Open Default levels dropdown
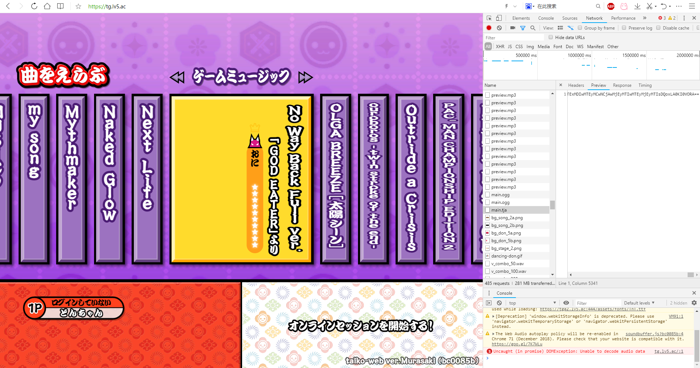This screenshot has width=700, height=368. click(x=639, y=303)
